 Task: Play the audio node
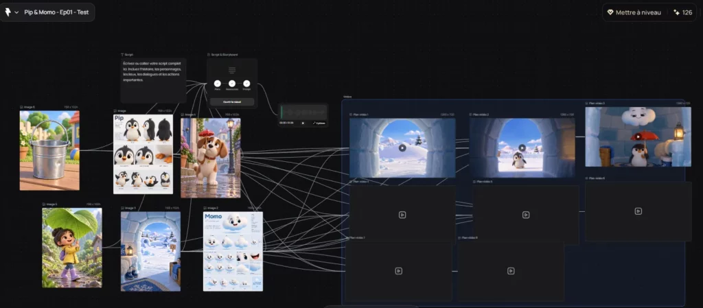[303, 123]
